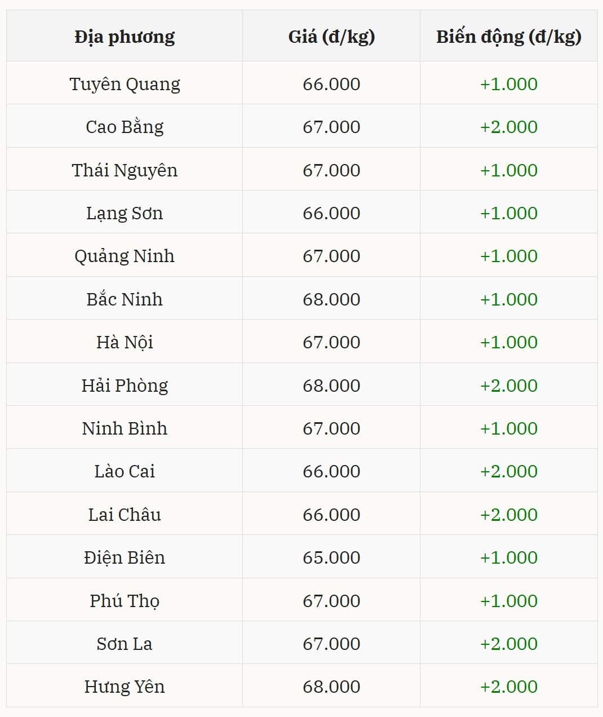The height and width of the screenshot is (717, 603).
Task: Click the Lai Châu cell
Action: click(125, 515)
